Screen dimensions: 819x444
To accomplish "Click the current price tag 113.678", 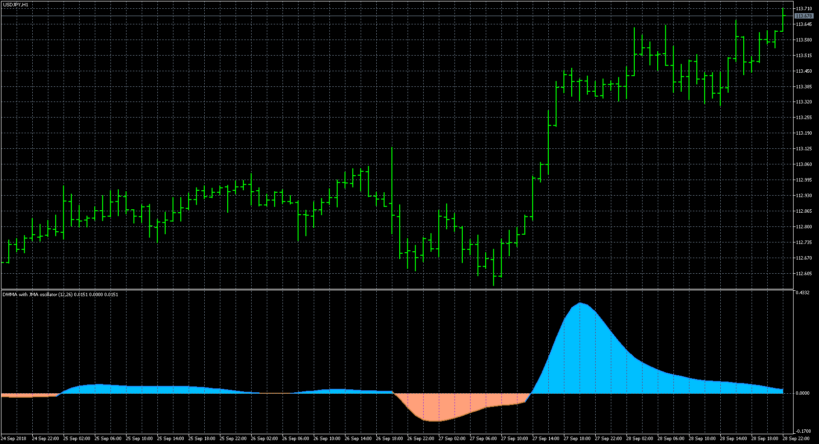I will (x=805, y=16).
